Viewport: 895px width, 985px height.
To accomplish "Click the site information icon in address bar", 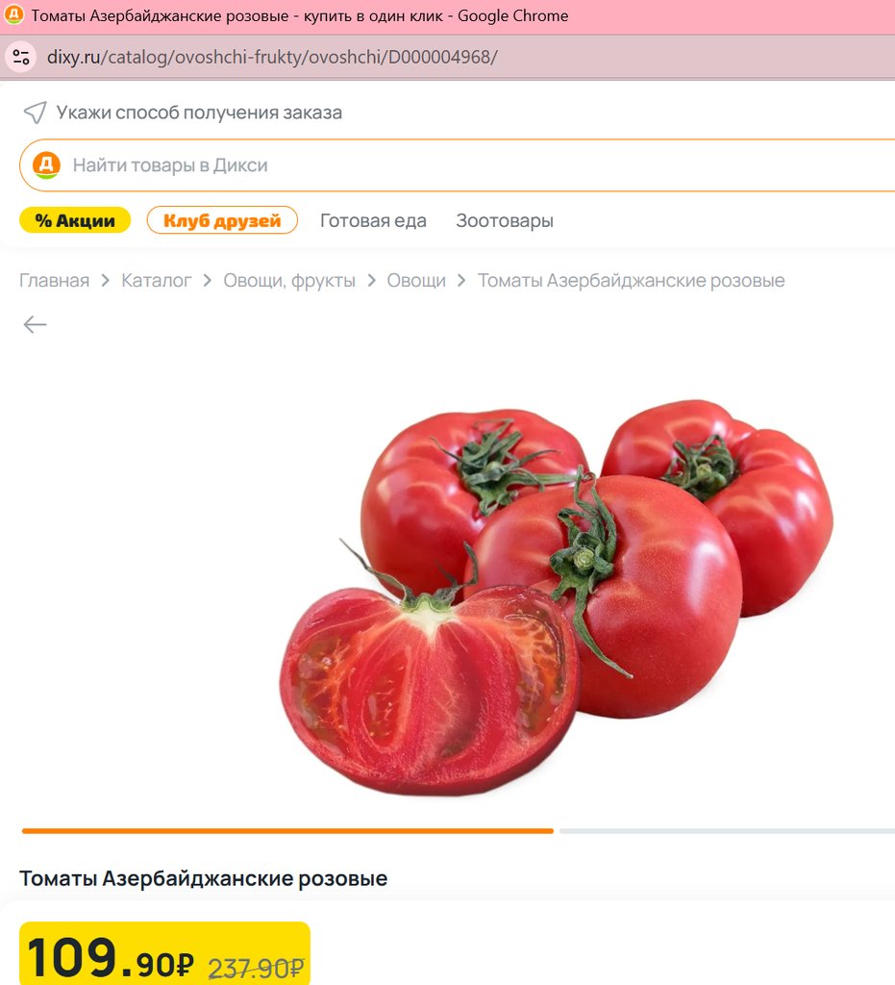I will [21, 57].
